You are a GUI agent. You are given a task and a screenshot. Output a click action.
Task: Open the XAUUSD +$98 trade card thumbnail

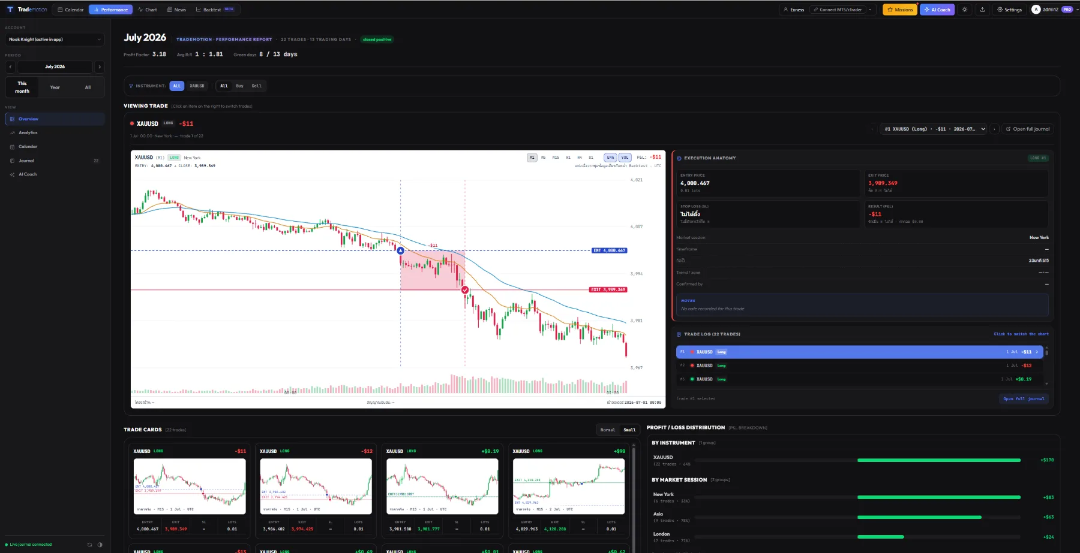pos(569,486)
